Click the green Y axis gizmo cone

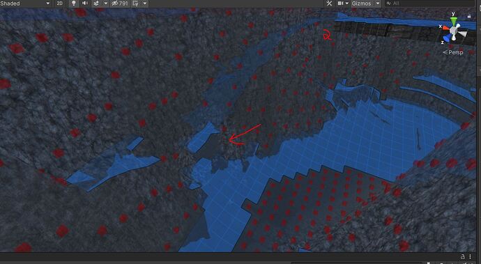(454, 22)
